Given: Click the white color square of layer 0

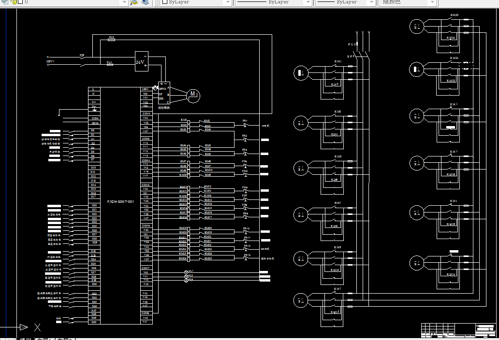Looking at the screenshot, I should 20,2.
